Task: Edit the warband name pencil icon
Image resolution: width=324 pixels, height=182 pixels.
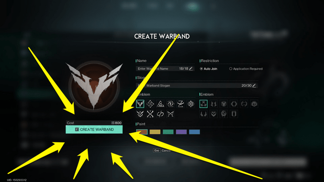Action: click(191, 69)
